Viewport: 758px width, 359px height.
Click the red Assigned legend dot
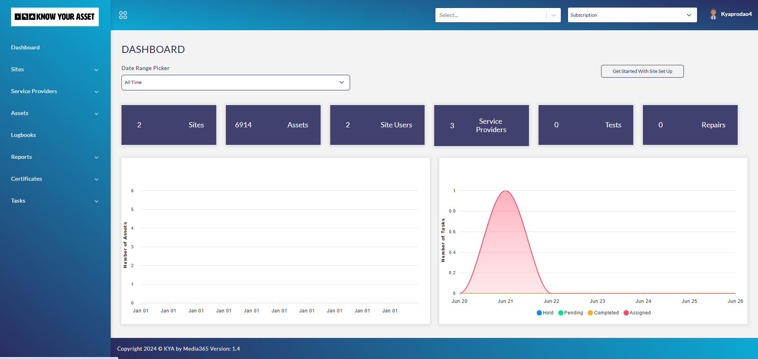pos(626,313)
